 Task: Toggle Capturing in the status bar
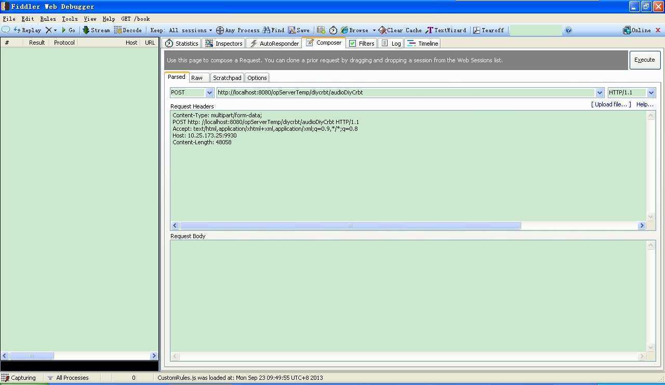tap(19, 378)
